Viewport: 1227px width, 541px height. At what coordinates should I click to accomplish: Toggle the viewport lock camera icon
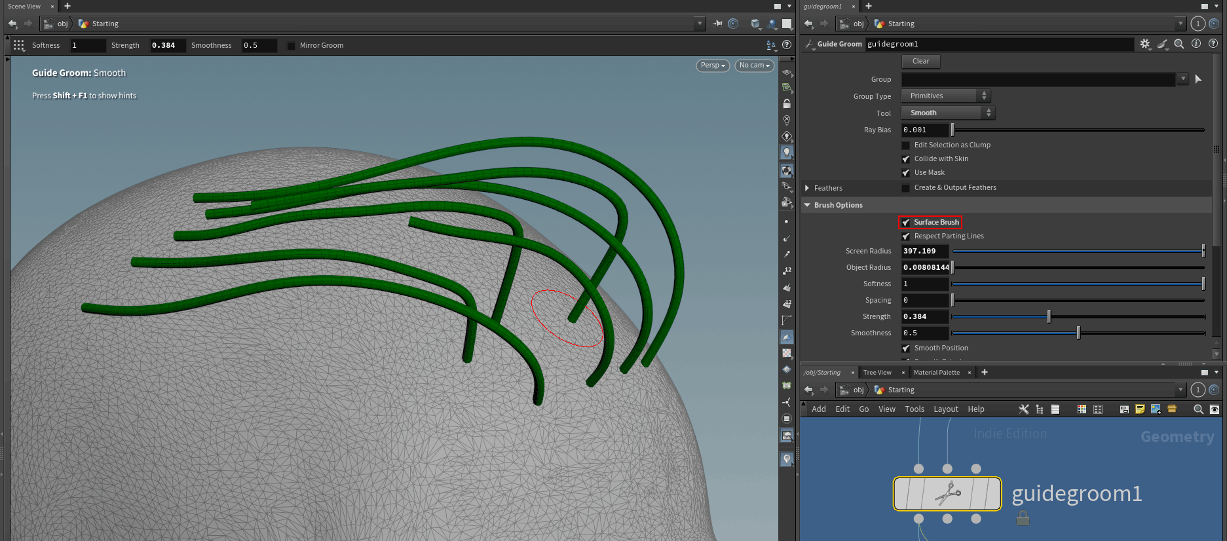(x=787, y=104)
